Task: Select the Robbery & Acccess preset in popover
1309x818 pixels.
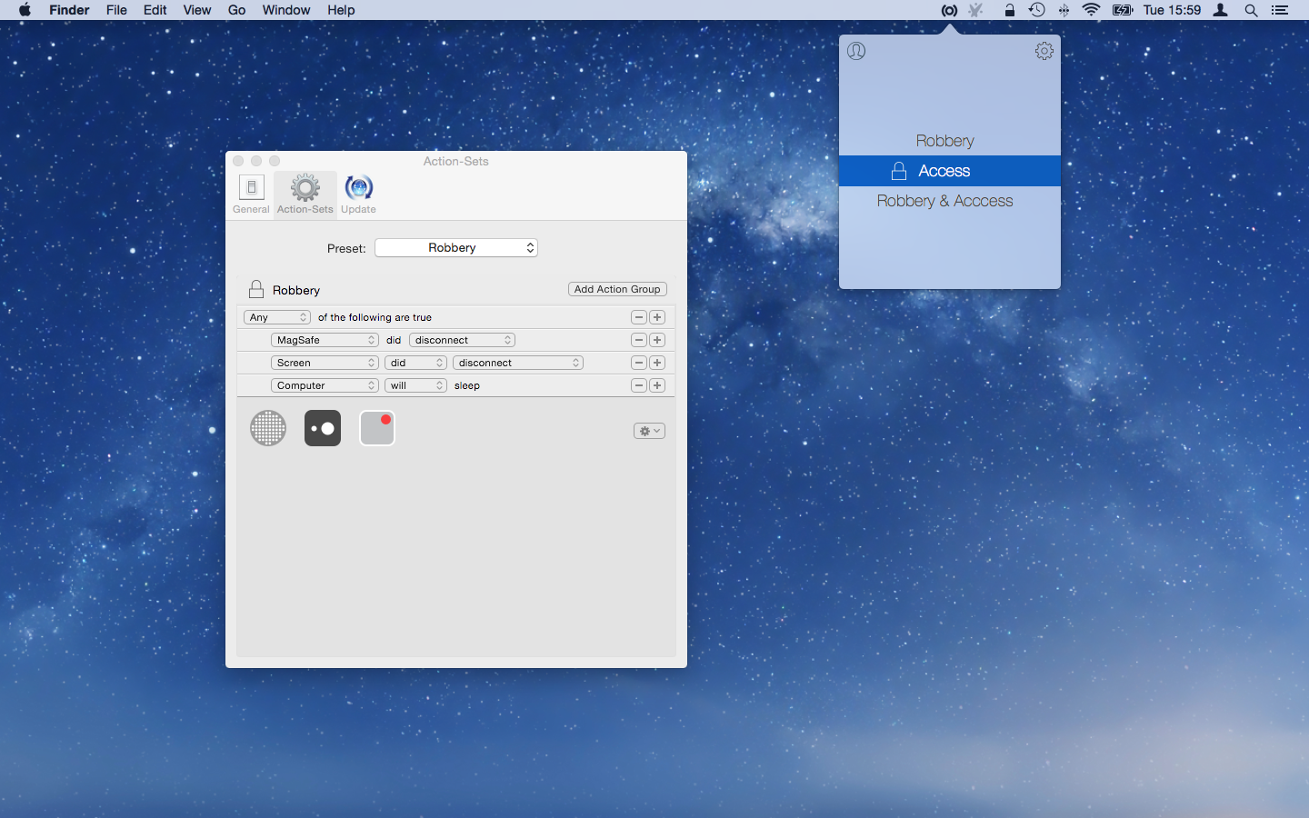Action: click(x=944, y=201)
